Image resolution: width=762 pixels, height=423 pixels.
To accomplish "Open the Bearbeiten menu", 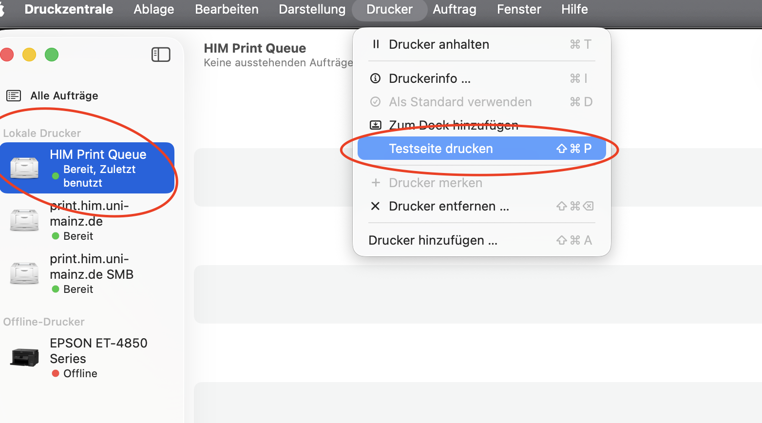I will click(x=227, y=9).
